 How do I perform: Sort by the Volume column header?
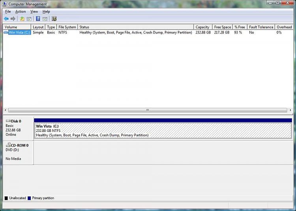coord(17,27)
